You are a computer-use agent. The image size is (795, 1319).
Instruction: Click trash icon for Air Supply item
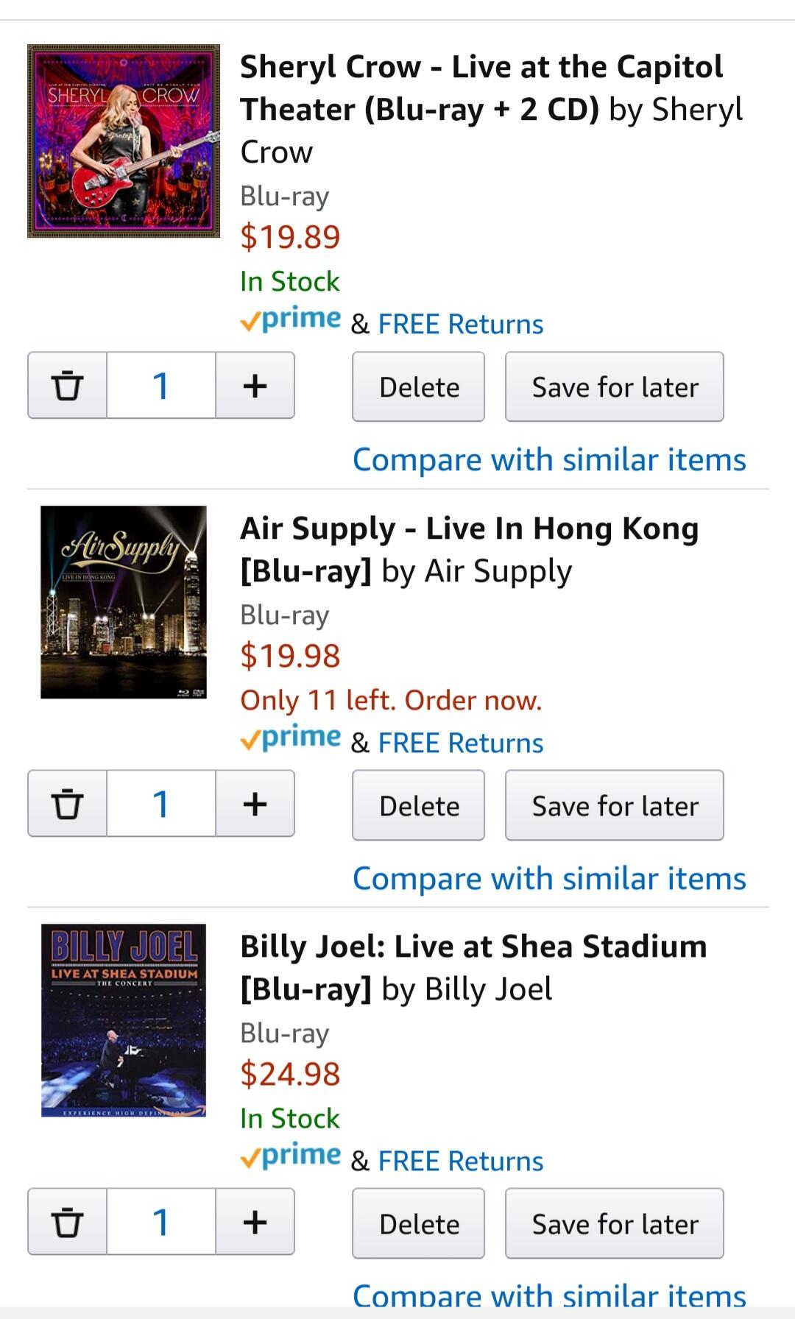tap(67, 804)
